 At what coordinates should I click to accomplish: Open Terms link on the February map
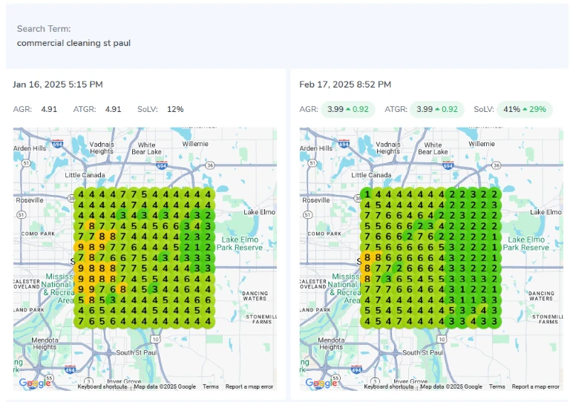tap(497, 386)
